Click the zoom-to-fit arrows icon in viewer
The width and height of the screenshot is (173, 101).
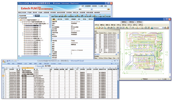click(146, 28)
